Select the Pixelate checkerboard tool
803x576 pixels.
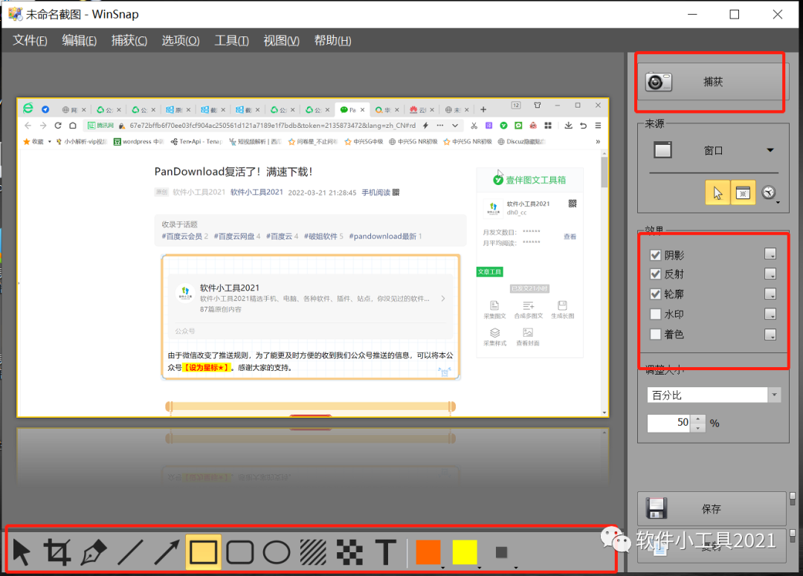(x=349, y=552)
